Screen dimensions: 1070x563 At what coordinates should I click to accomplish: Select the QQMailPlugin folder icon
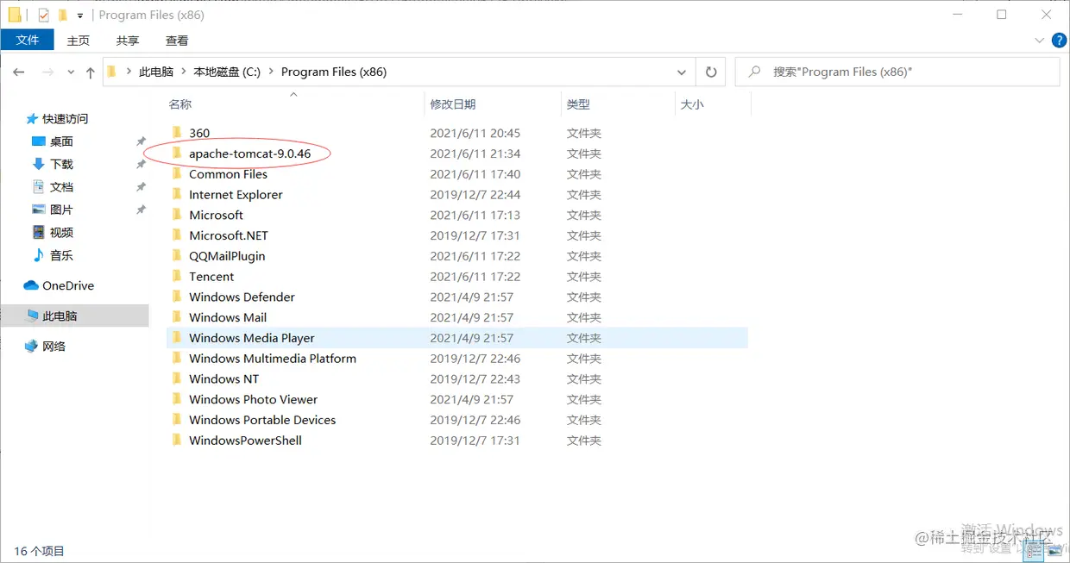pos(176,255)
